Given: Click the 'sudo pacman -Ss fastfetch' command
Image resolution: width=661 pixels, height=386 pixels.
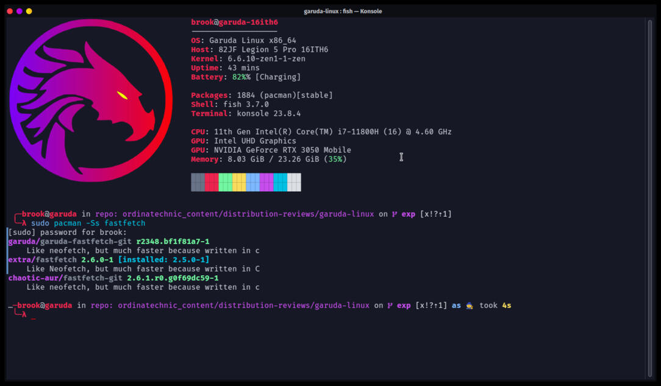Looking at the screenshot, I should [x=88, y=223].
